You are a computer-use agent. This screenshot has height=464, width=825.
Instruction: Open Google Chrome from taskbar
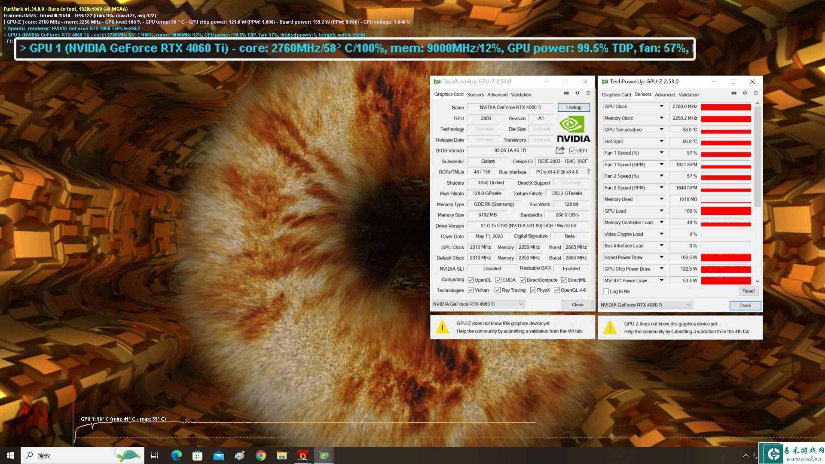260,455
